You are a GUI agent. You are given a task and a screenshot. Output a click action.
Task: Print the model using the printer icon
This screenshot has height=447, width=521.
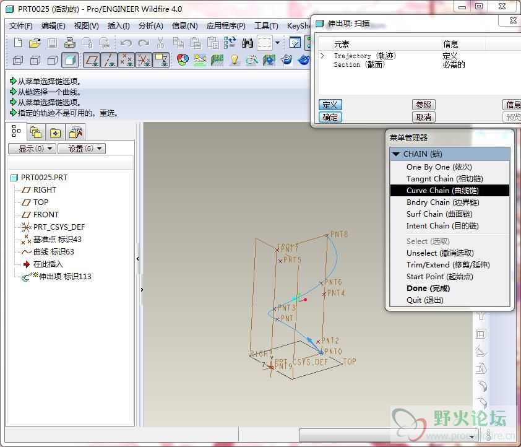pos(69,43)
